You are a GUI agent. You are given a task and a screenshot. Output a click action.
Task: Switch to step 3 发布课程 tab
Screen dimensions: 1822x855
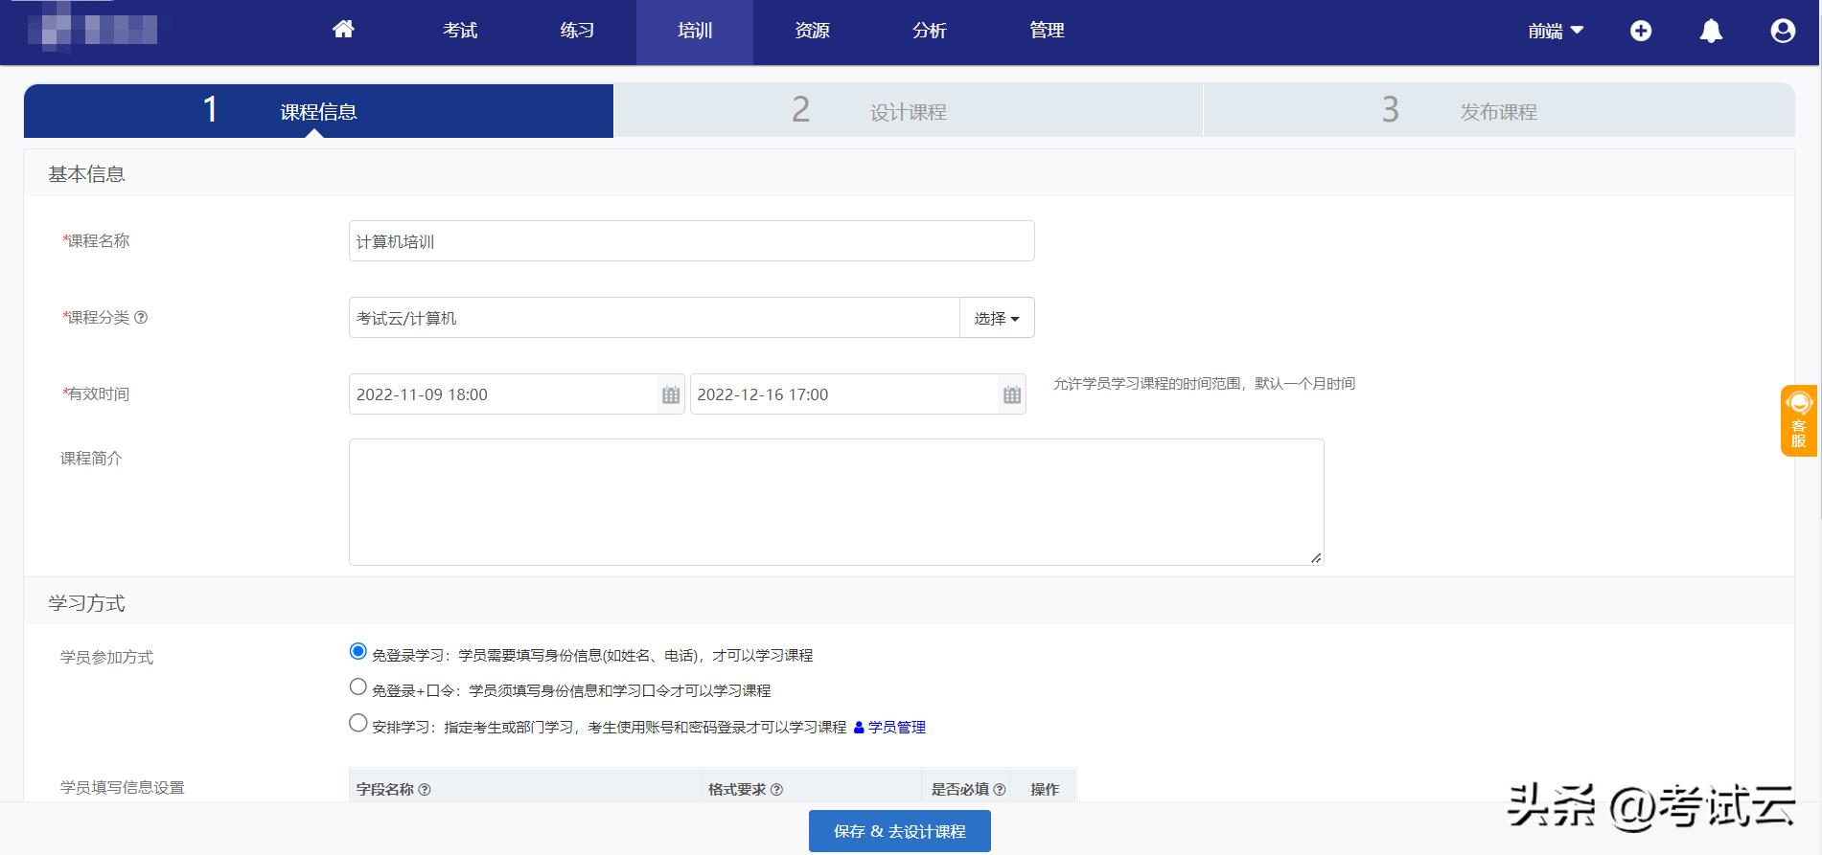click(x=1499, y=111)
